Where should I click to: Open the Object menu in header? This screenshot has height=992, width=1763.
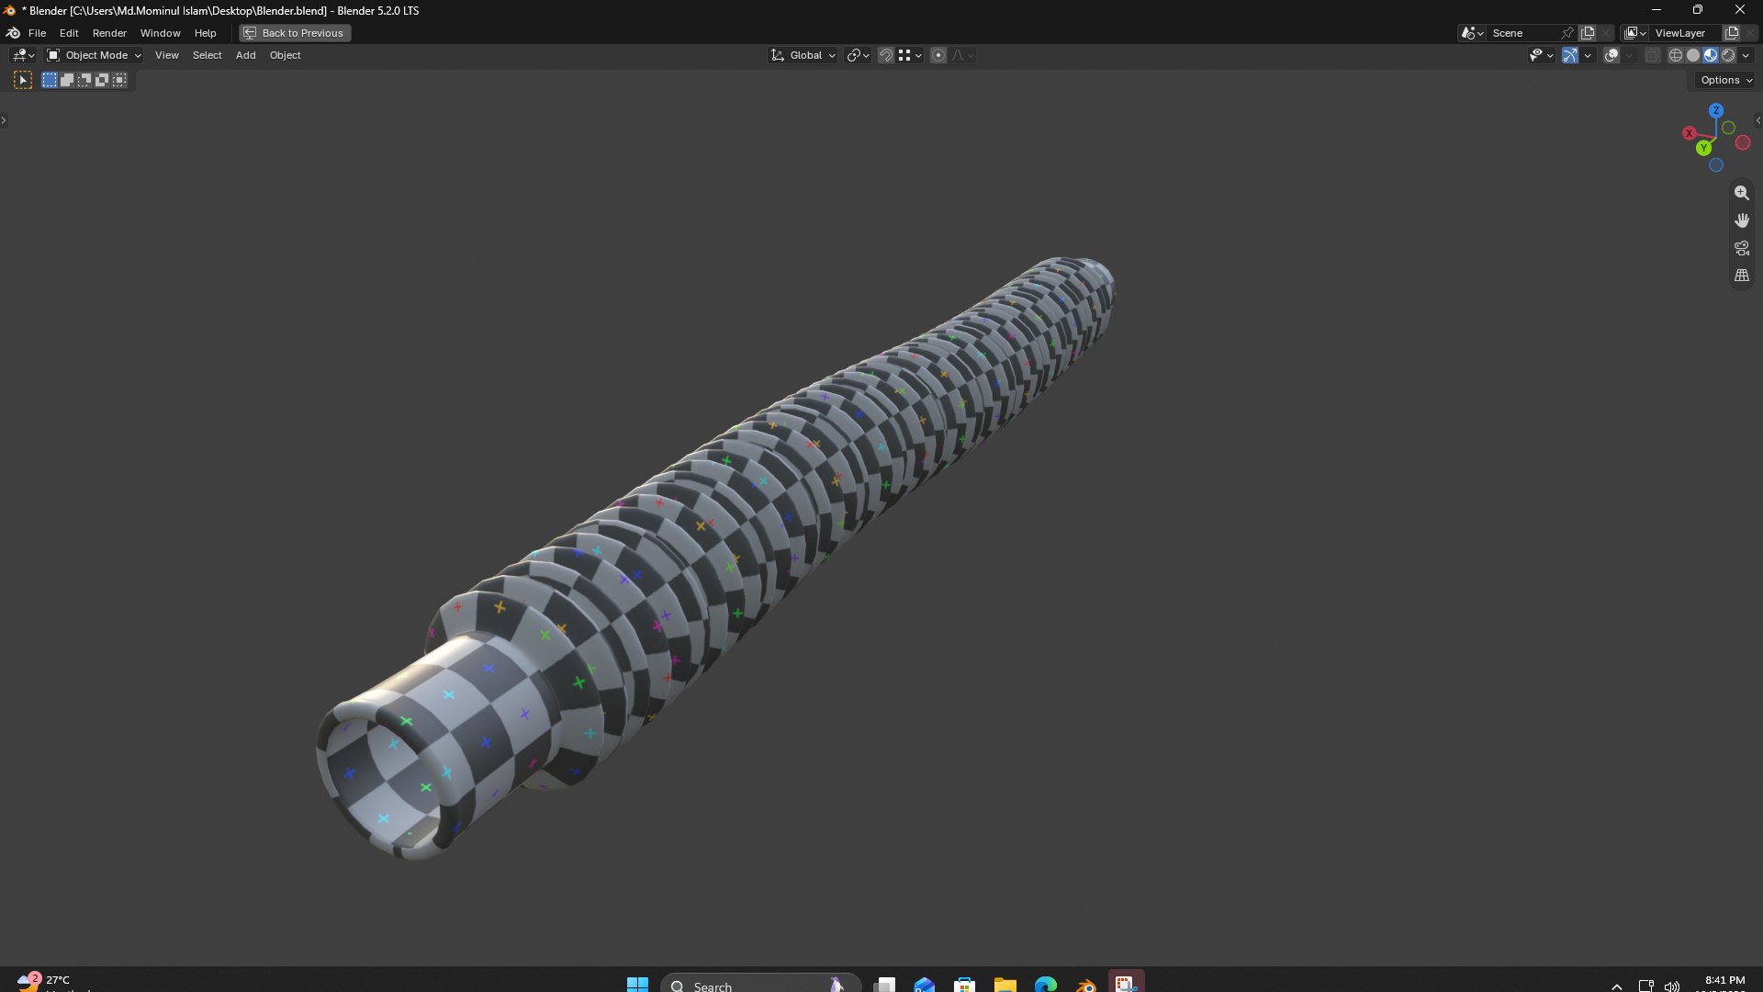(x=285, y=55)
